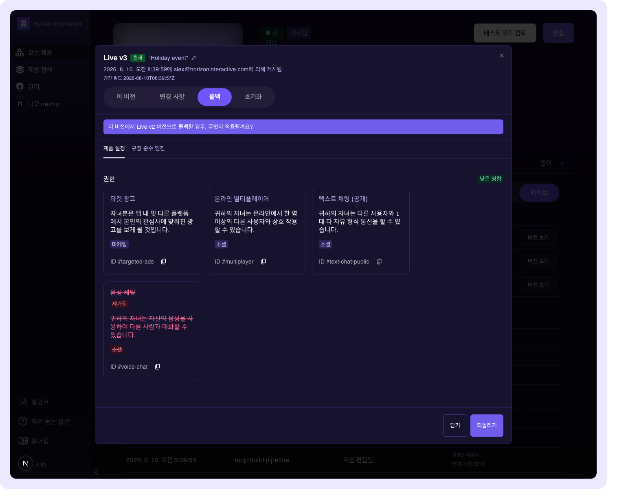The height and width of the screenshot is (499, 617).
Task: Click the Live v2 rollback question banner
Action: 303,127
